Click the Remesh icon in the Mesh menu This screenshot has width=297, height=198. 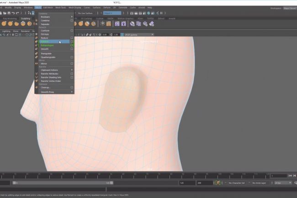click(37, 42)
